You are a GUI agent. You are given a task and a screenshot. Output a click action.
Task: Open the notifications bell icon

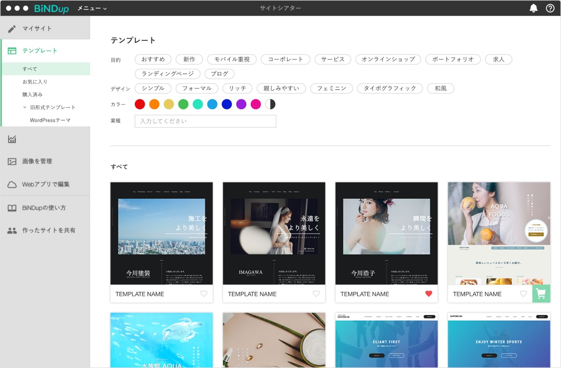coord(533,8)
